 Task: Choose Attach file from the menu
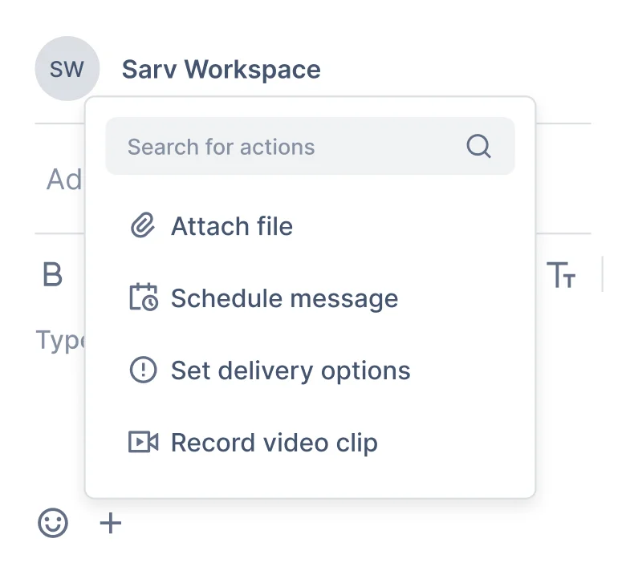click(232, 226)
